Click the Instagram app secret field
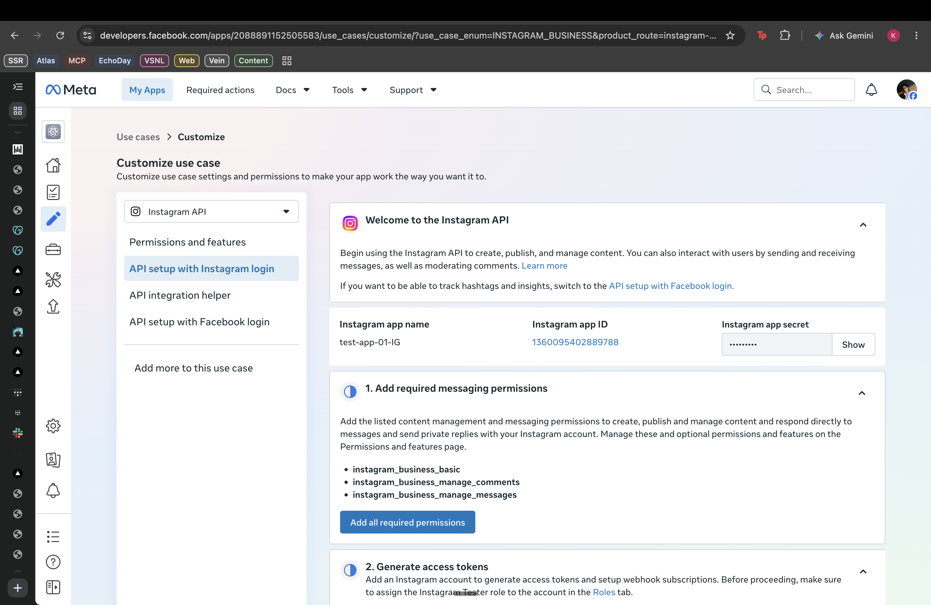Image resolution: width=931 pixels, height=605 pixels. 776,344
